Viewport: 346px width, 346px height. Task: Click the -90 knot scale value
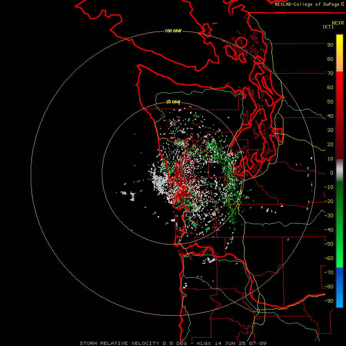[329, 301]
